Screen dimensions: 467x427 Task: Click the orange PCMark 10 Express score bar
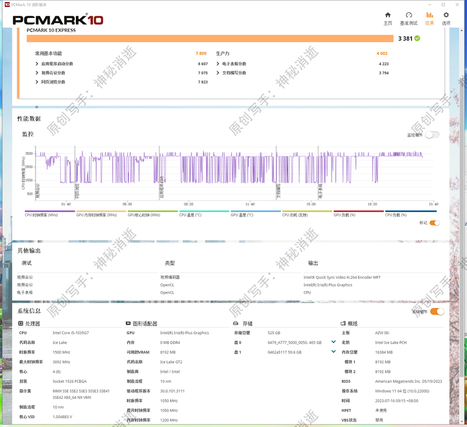(x=210, y=38)
